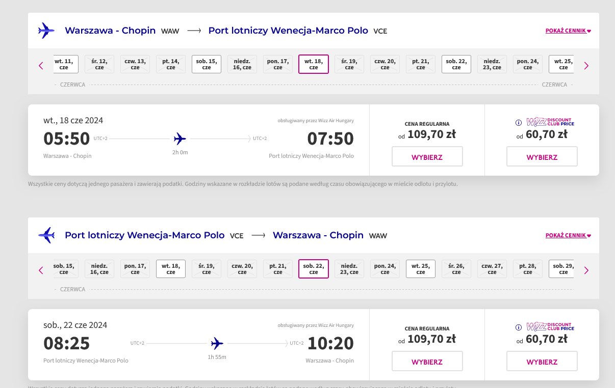Choose outbound date pon. 24 cze
615x388 pixels.
tap(528, 64)
